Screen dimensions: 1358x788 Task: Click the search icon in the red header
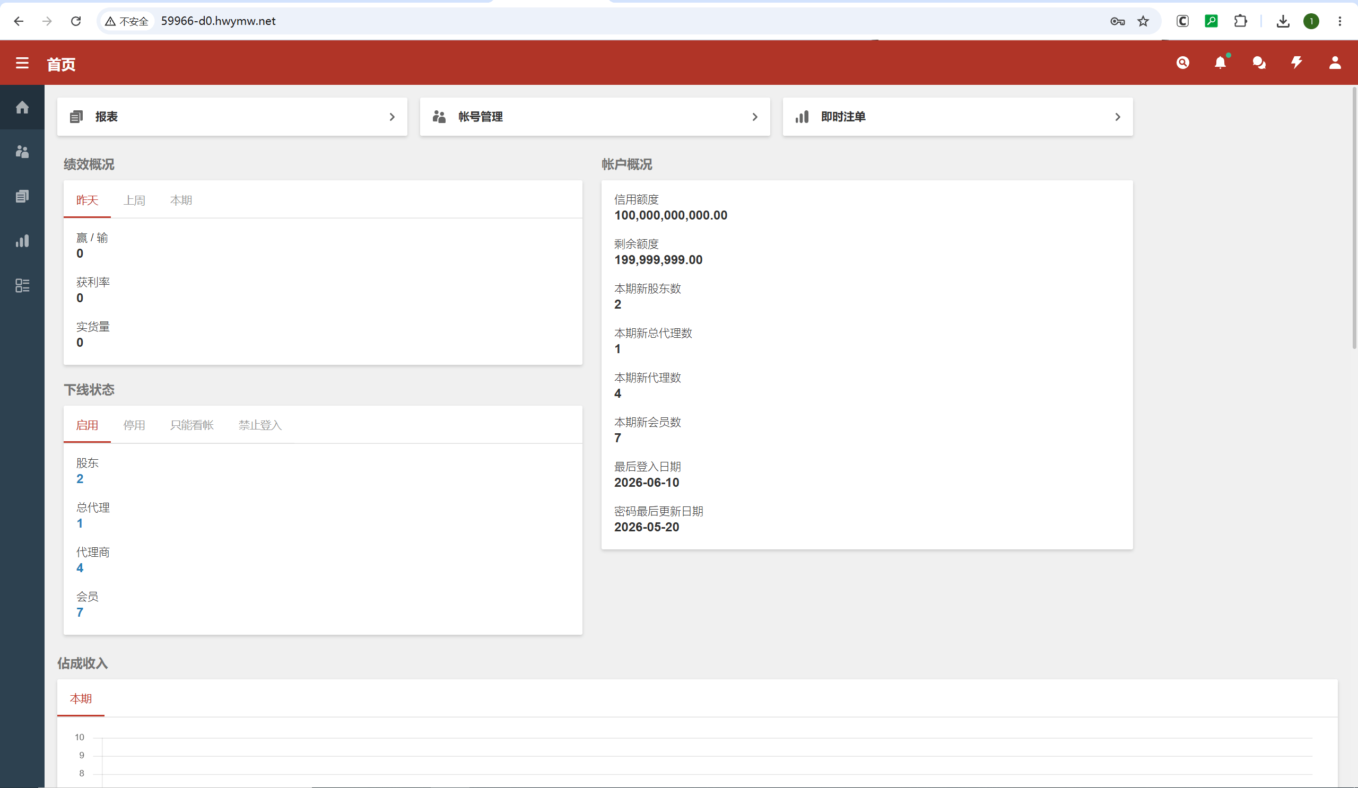pyautogui.click(x=1182, y=63)
